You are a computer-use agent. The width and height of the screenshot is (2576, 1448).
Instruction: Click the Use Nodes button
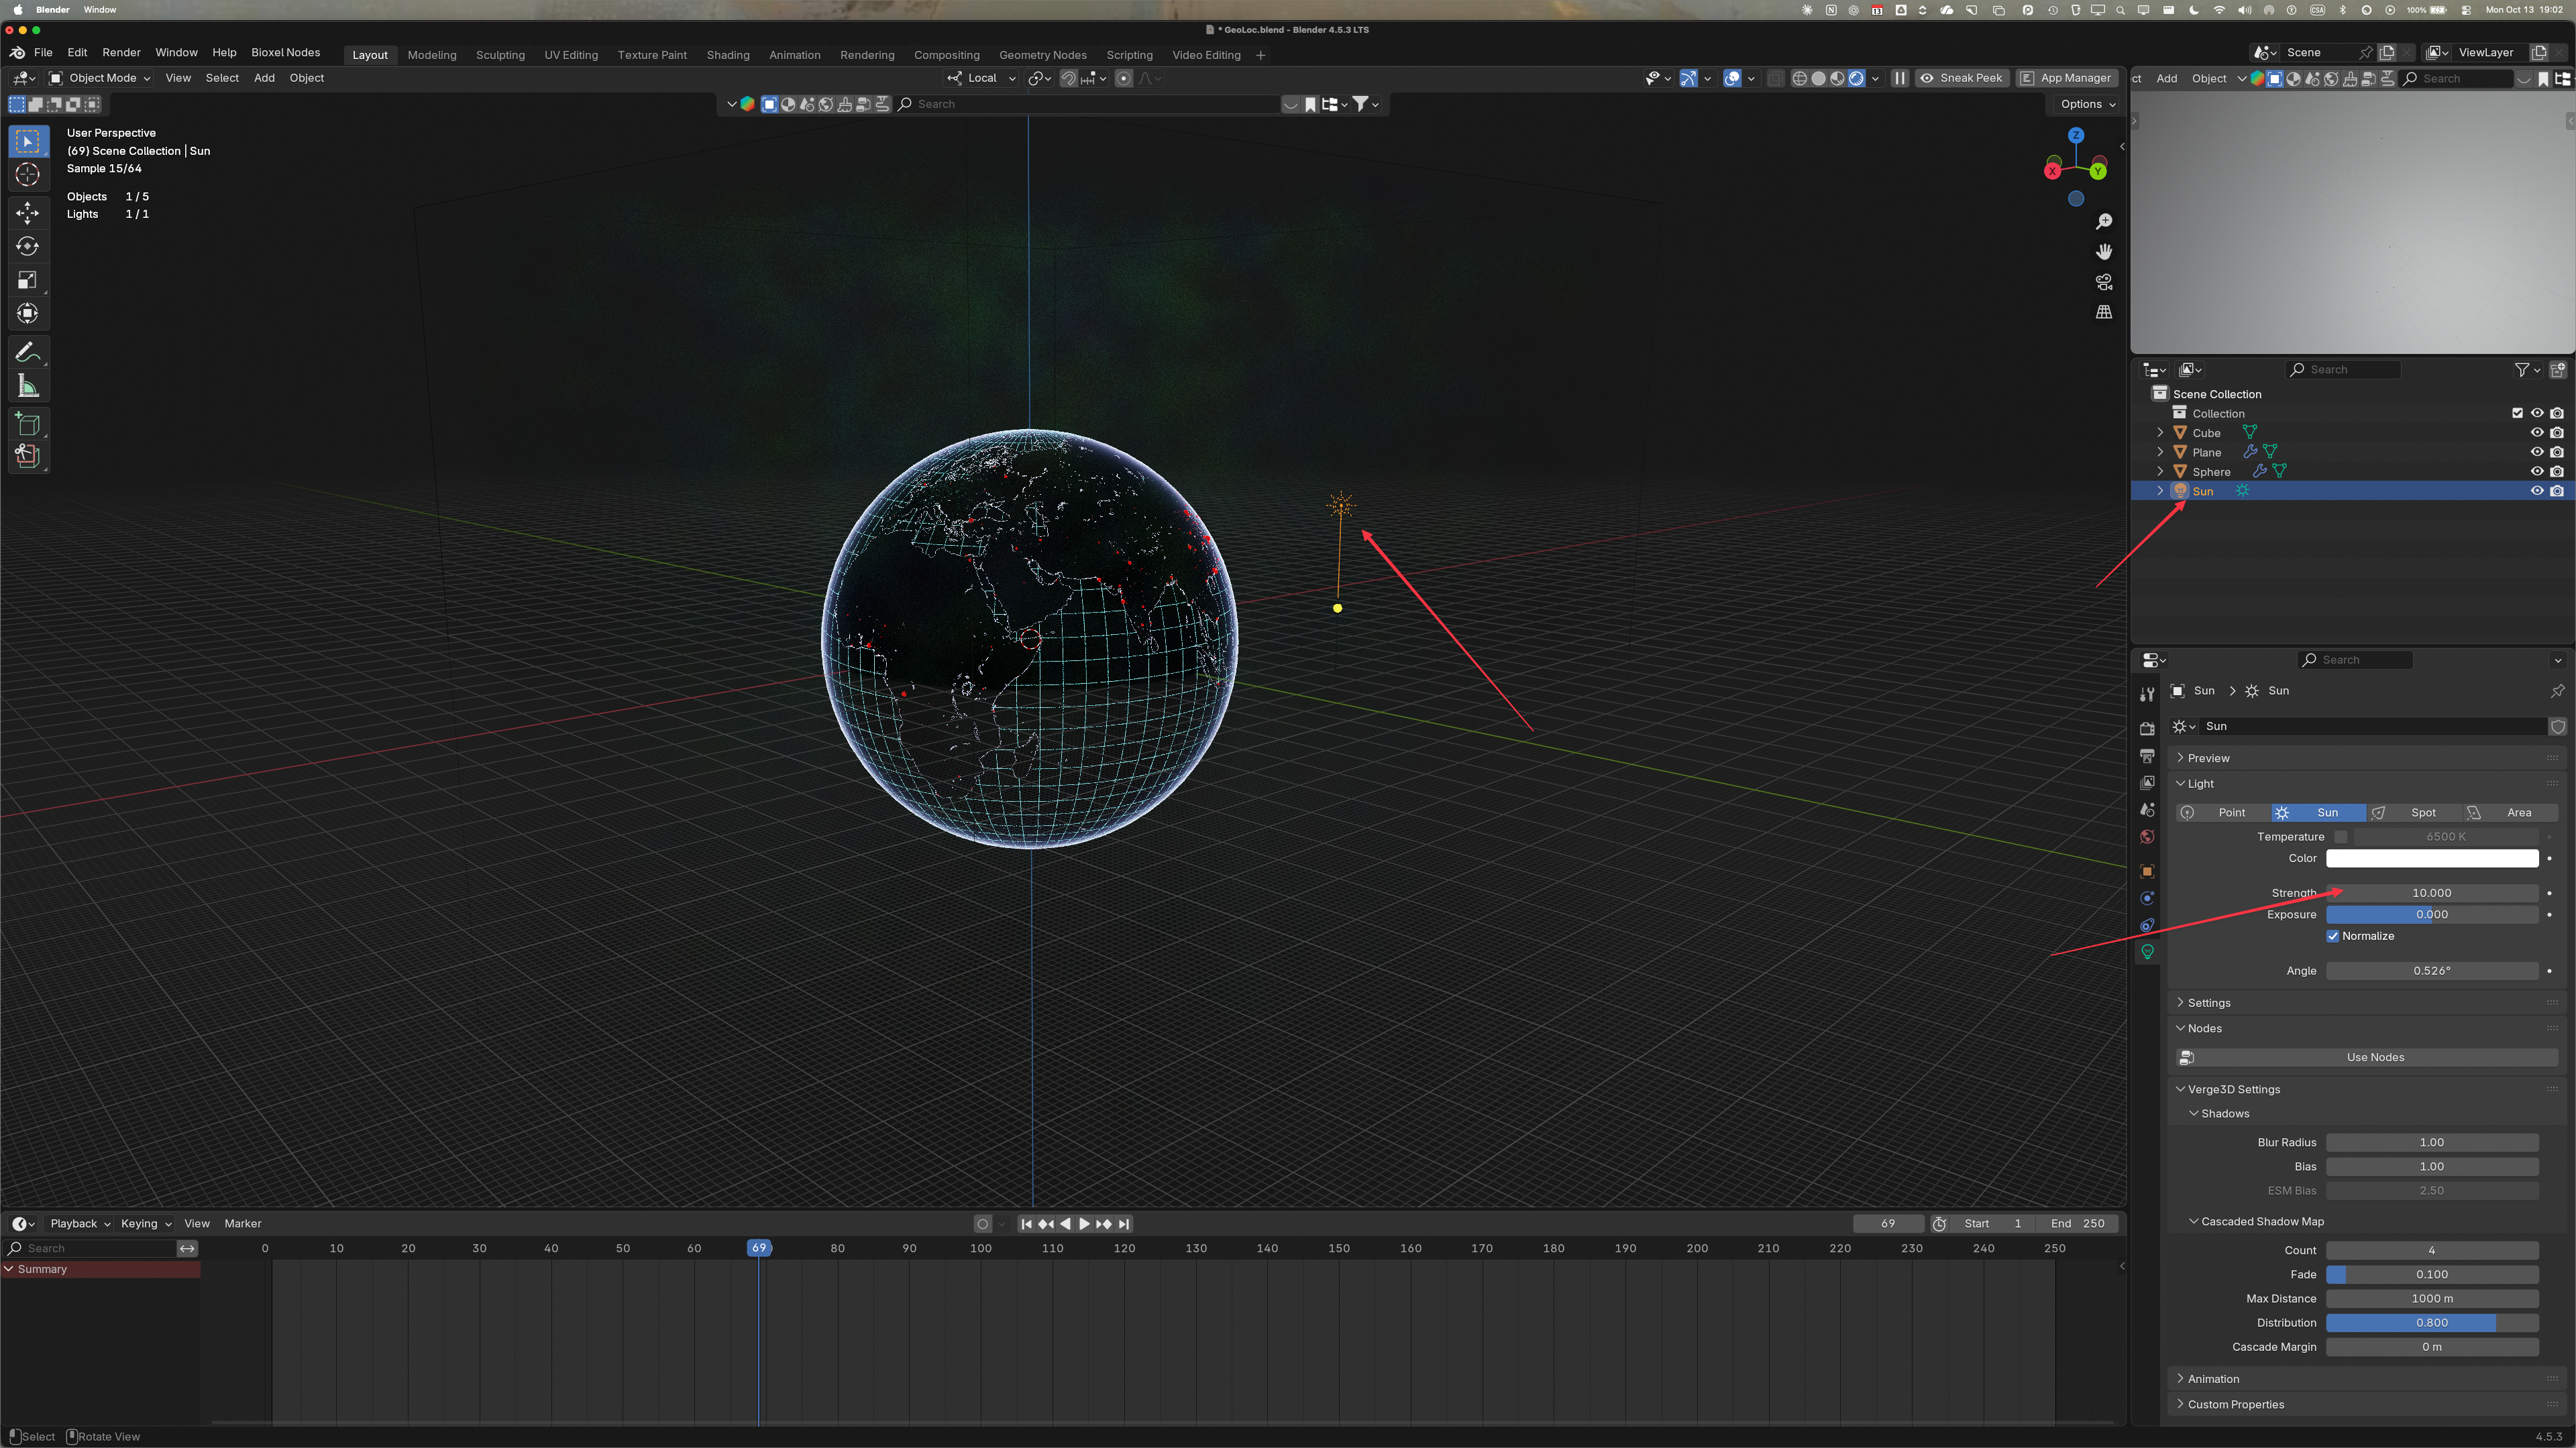[x=2367, y=1057]
